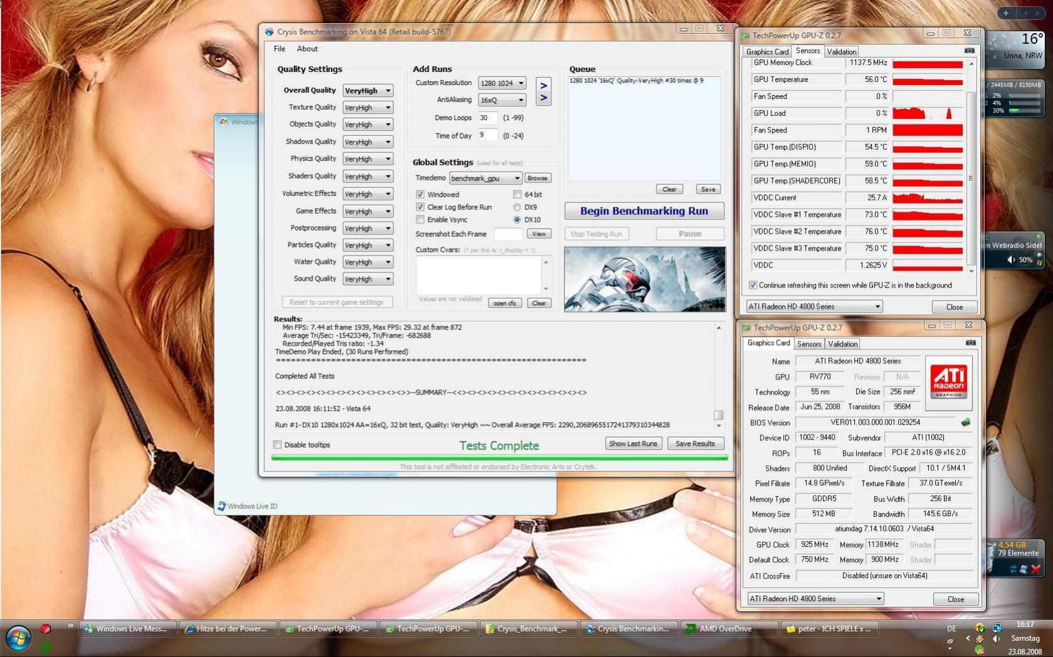This screenshot has height=657, width=1053.
Task: Click the speaker icon in the Webradio gadget
Action: pyautogui.click(x=1011, y=260)
